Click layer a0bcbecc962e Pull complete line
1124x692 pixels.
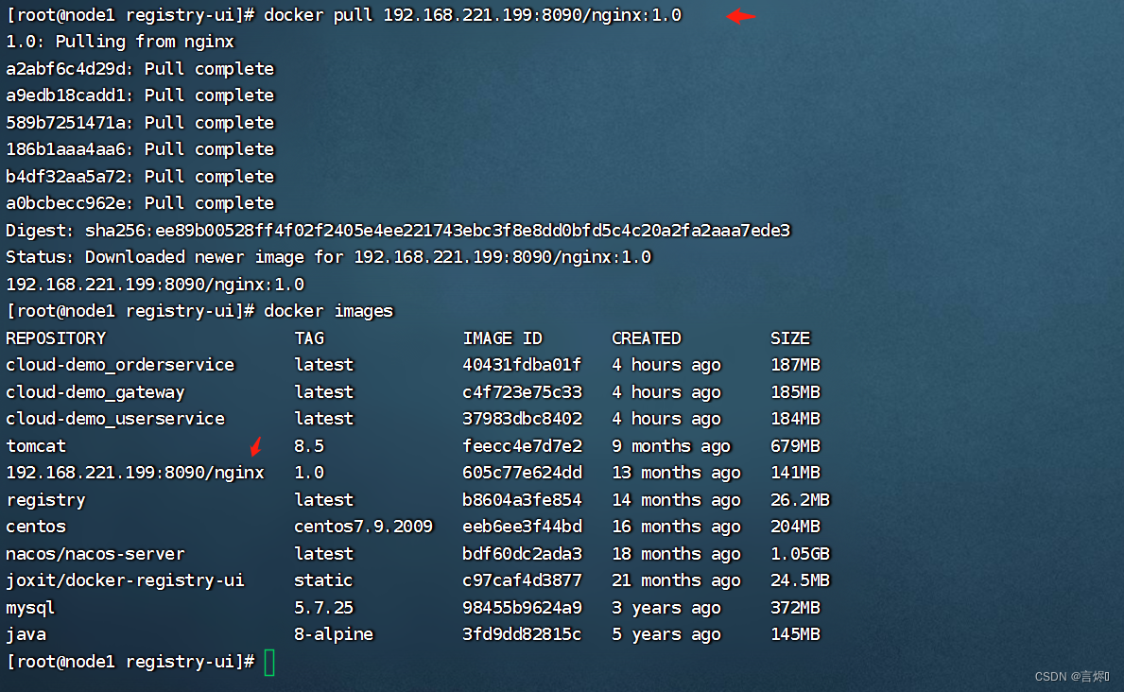(140, 203)
